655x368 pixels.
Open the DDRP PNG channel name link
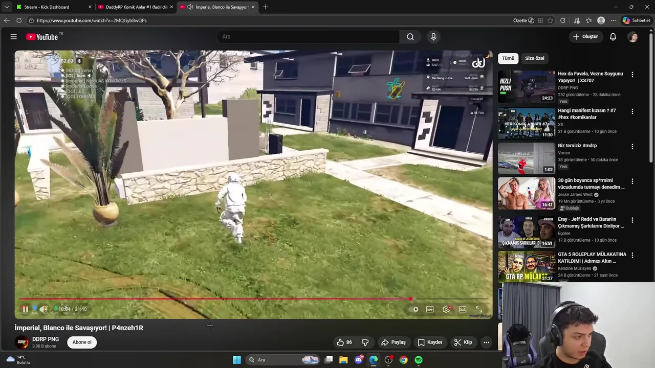(46, 339)
